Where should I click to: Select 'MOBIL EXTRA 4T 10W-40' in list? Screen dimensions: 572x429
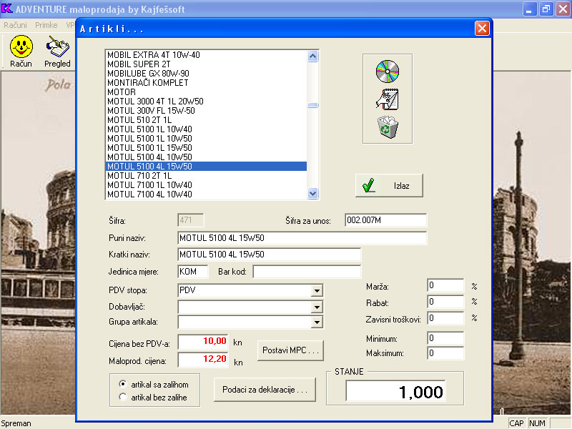tap(206, 55)
